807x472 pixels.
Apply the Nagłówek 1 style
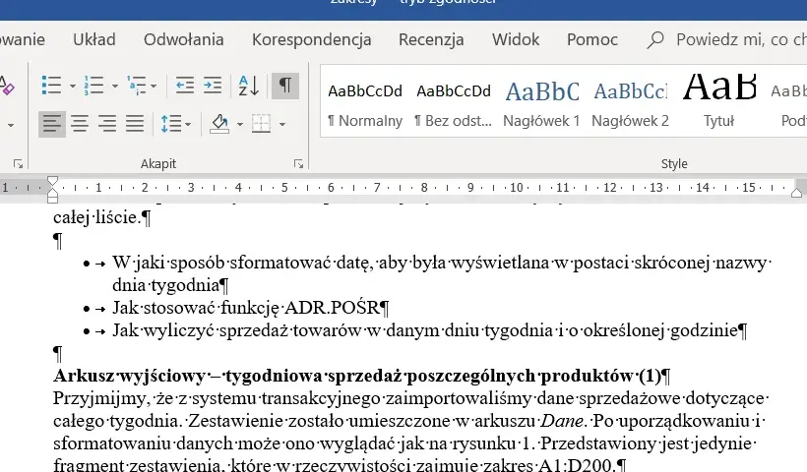click(x=541, y=105)
